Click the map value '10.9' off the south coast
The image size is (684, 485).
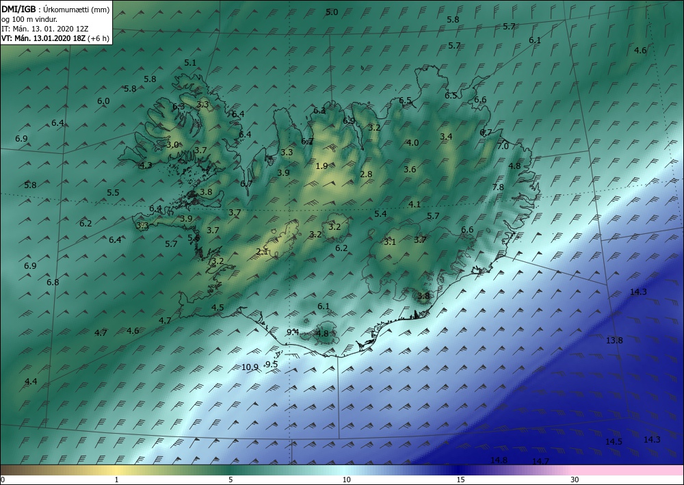[x=250, y=367]
